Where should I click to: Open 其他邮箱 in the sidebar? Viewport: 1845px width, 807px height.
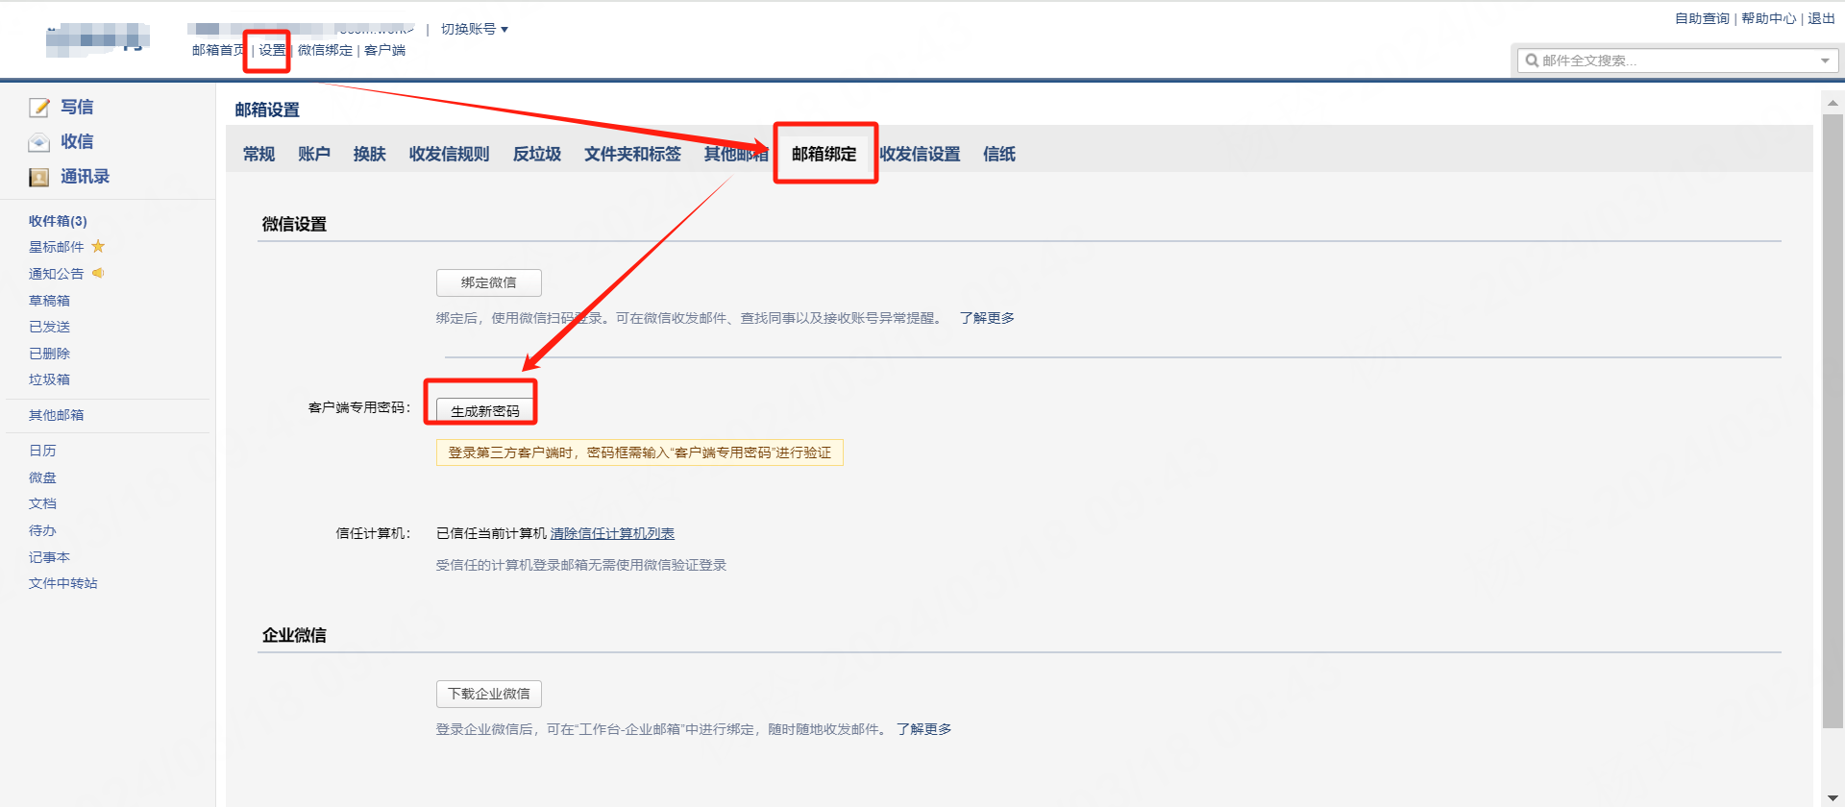[x=57, y=415]
